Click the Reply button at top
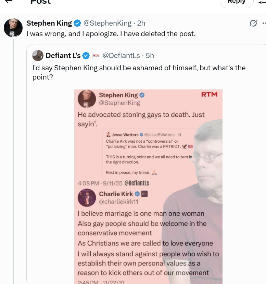 237,2
